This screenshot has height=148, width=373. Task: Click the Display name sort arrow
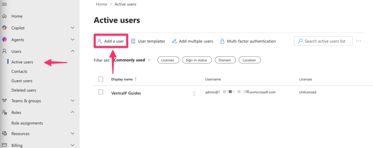click(136, 79)
